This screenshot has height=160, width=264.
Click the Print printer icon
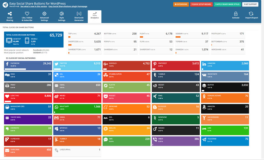click(7, 86)
